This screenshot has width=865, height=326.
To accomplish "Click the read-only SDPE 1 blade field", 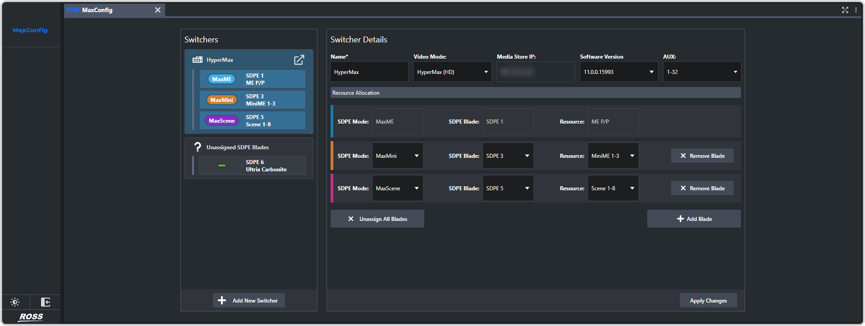I will pyautogui.click(x=508, y=122).
